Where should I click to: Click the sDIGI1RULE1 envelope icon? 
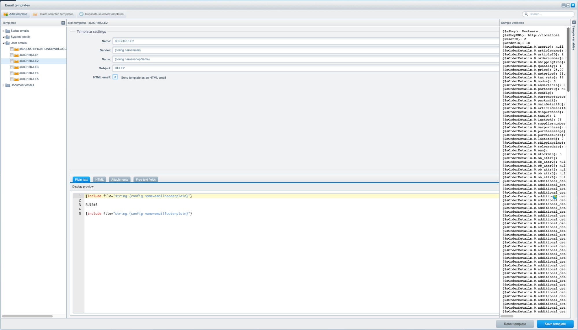click(x=16, y=55)
